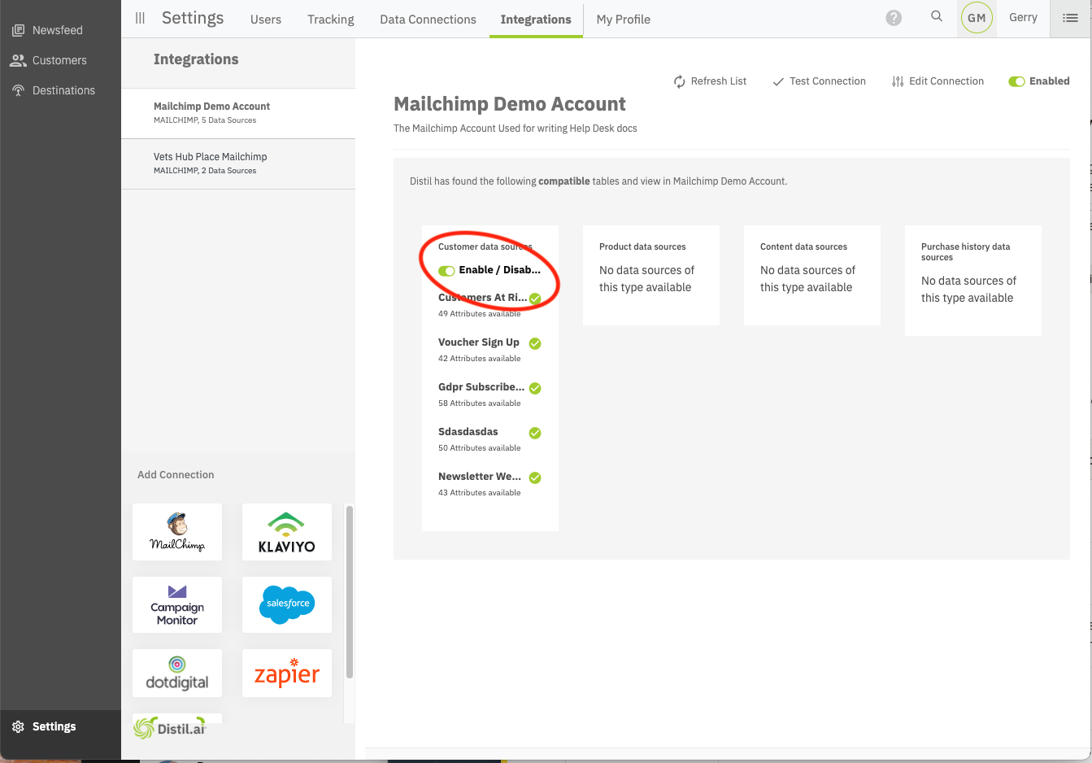Click the Test Connection button label
The height and width of the screenshot is (763, 1092).
pyautogui.click(x=828, y=81)
